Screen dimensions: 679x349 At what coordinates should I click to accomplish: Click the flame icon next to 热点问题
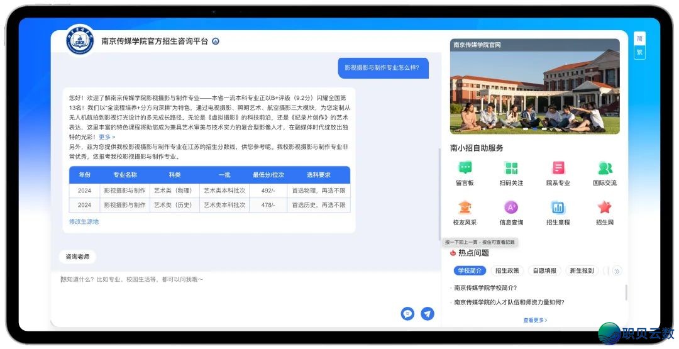click(x=453, y=253)
